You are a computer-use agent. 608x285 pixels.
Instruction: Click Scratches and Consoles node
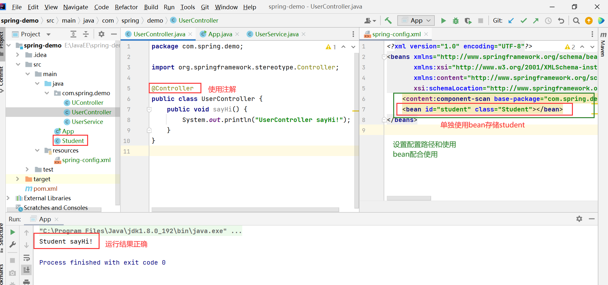(56, 208)
